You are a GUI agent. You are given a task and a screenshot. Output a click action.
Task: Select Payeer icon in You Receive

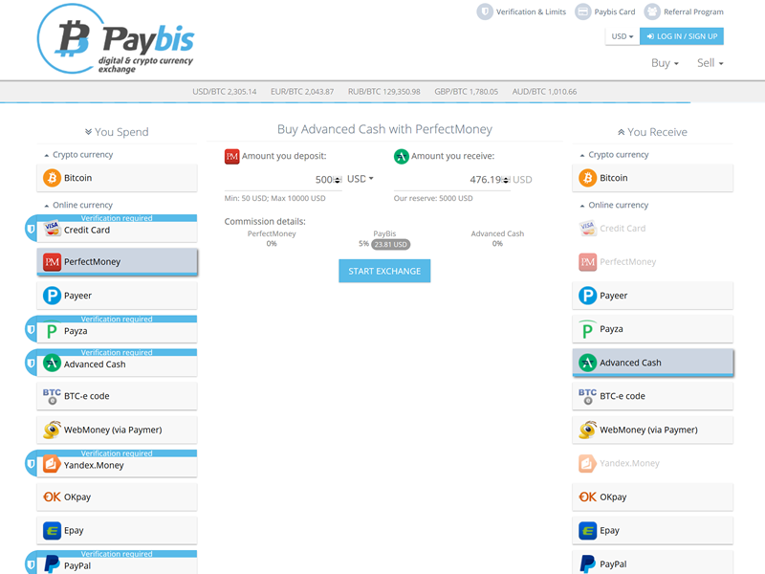pyautogui.click(x=588, y=296)
